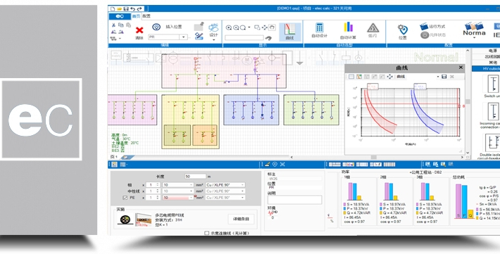Click the 长度 length input field
500x254 pixels.
(x=196, y=176)
